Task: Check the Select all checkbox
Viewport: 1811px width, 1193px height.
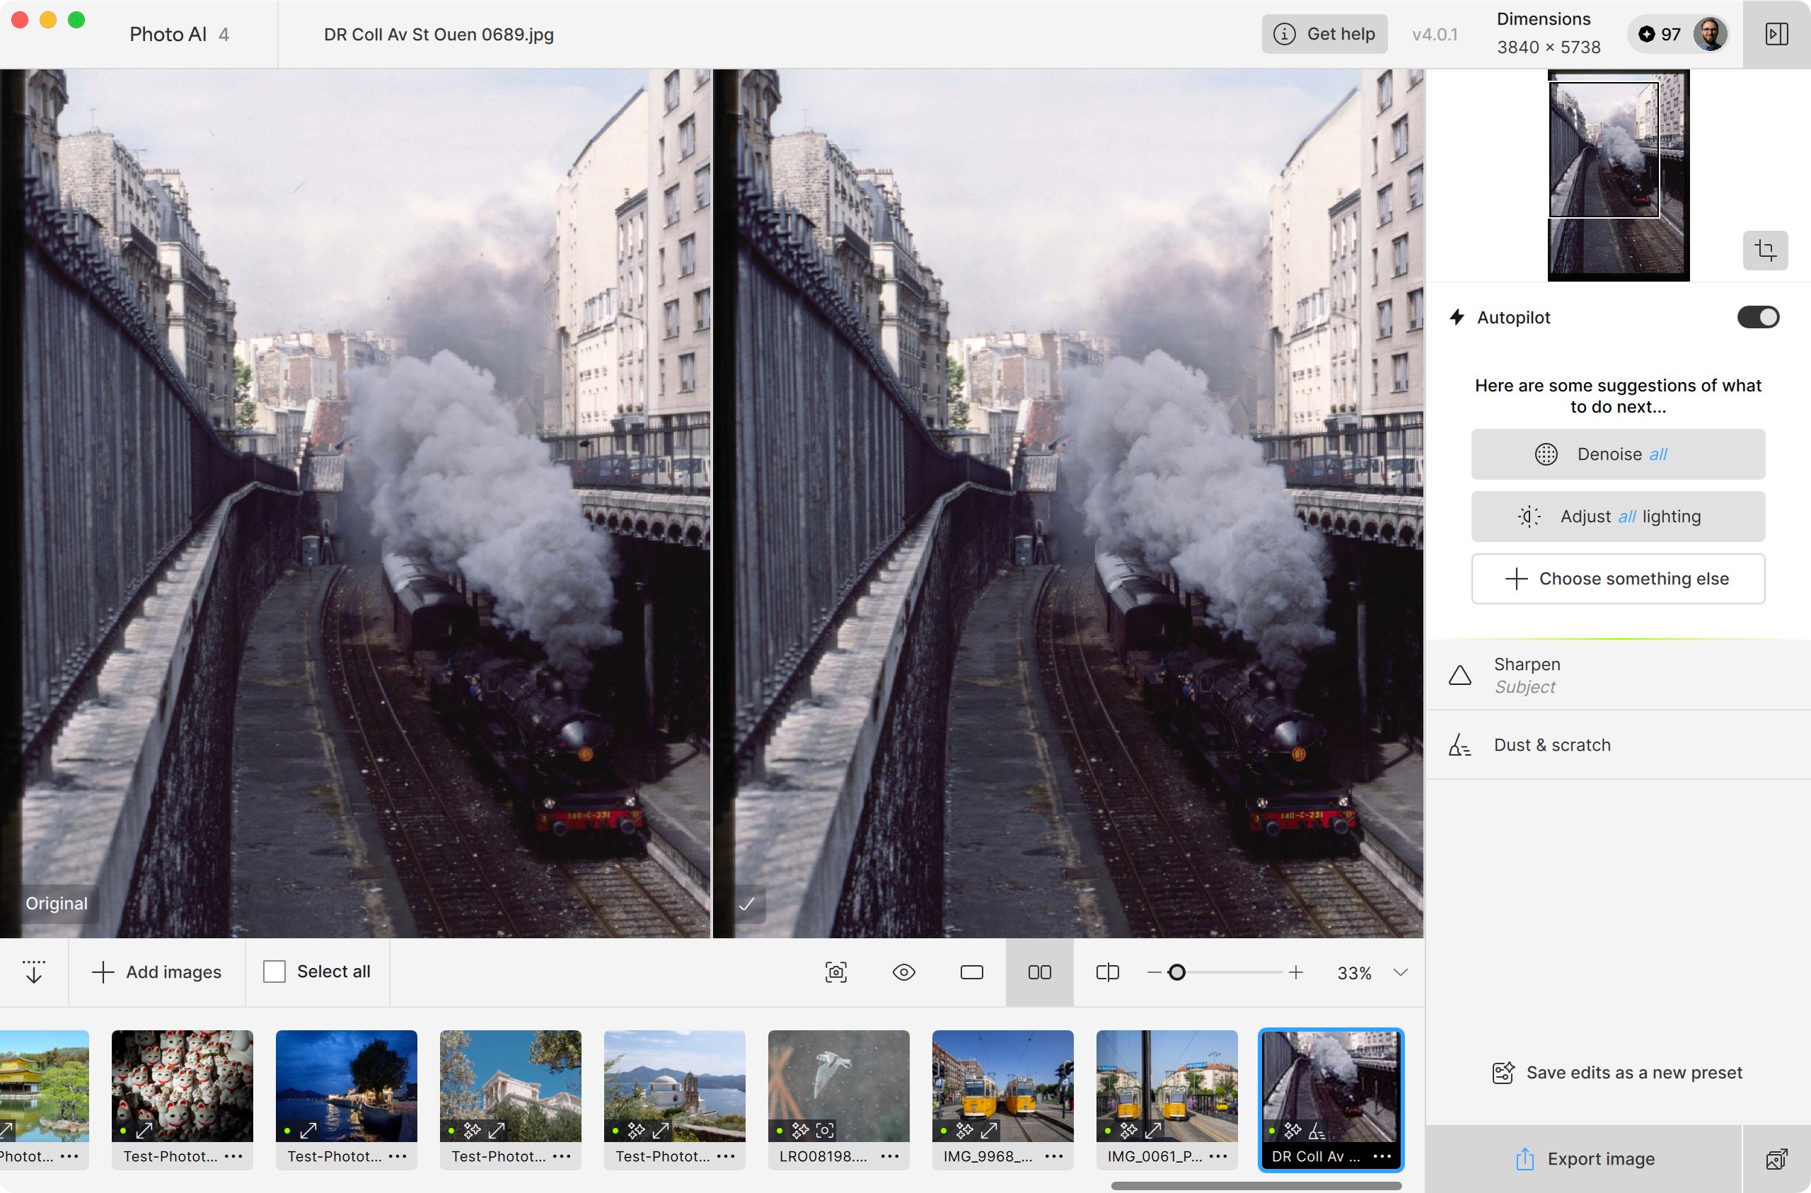Action: point(274,972)
